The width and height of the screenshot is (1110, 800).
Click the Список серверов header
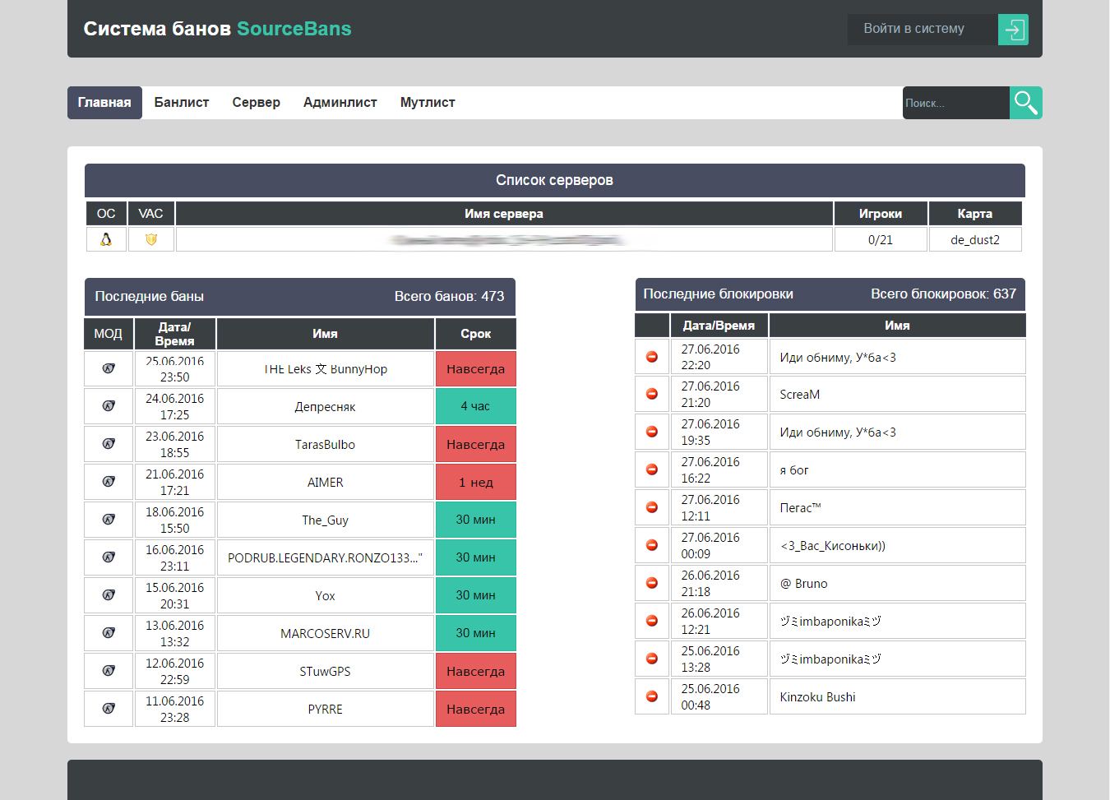pos(555,180)
